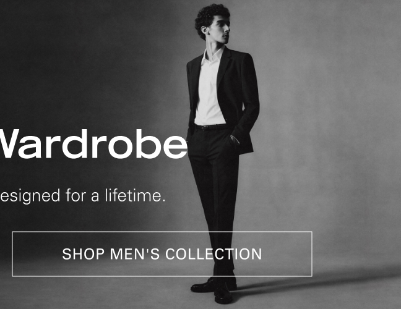Click the Shop Men's Collection button

point(162,254)
